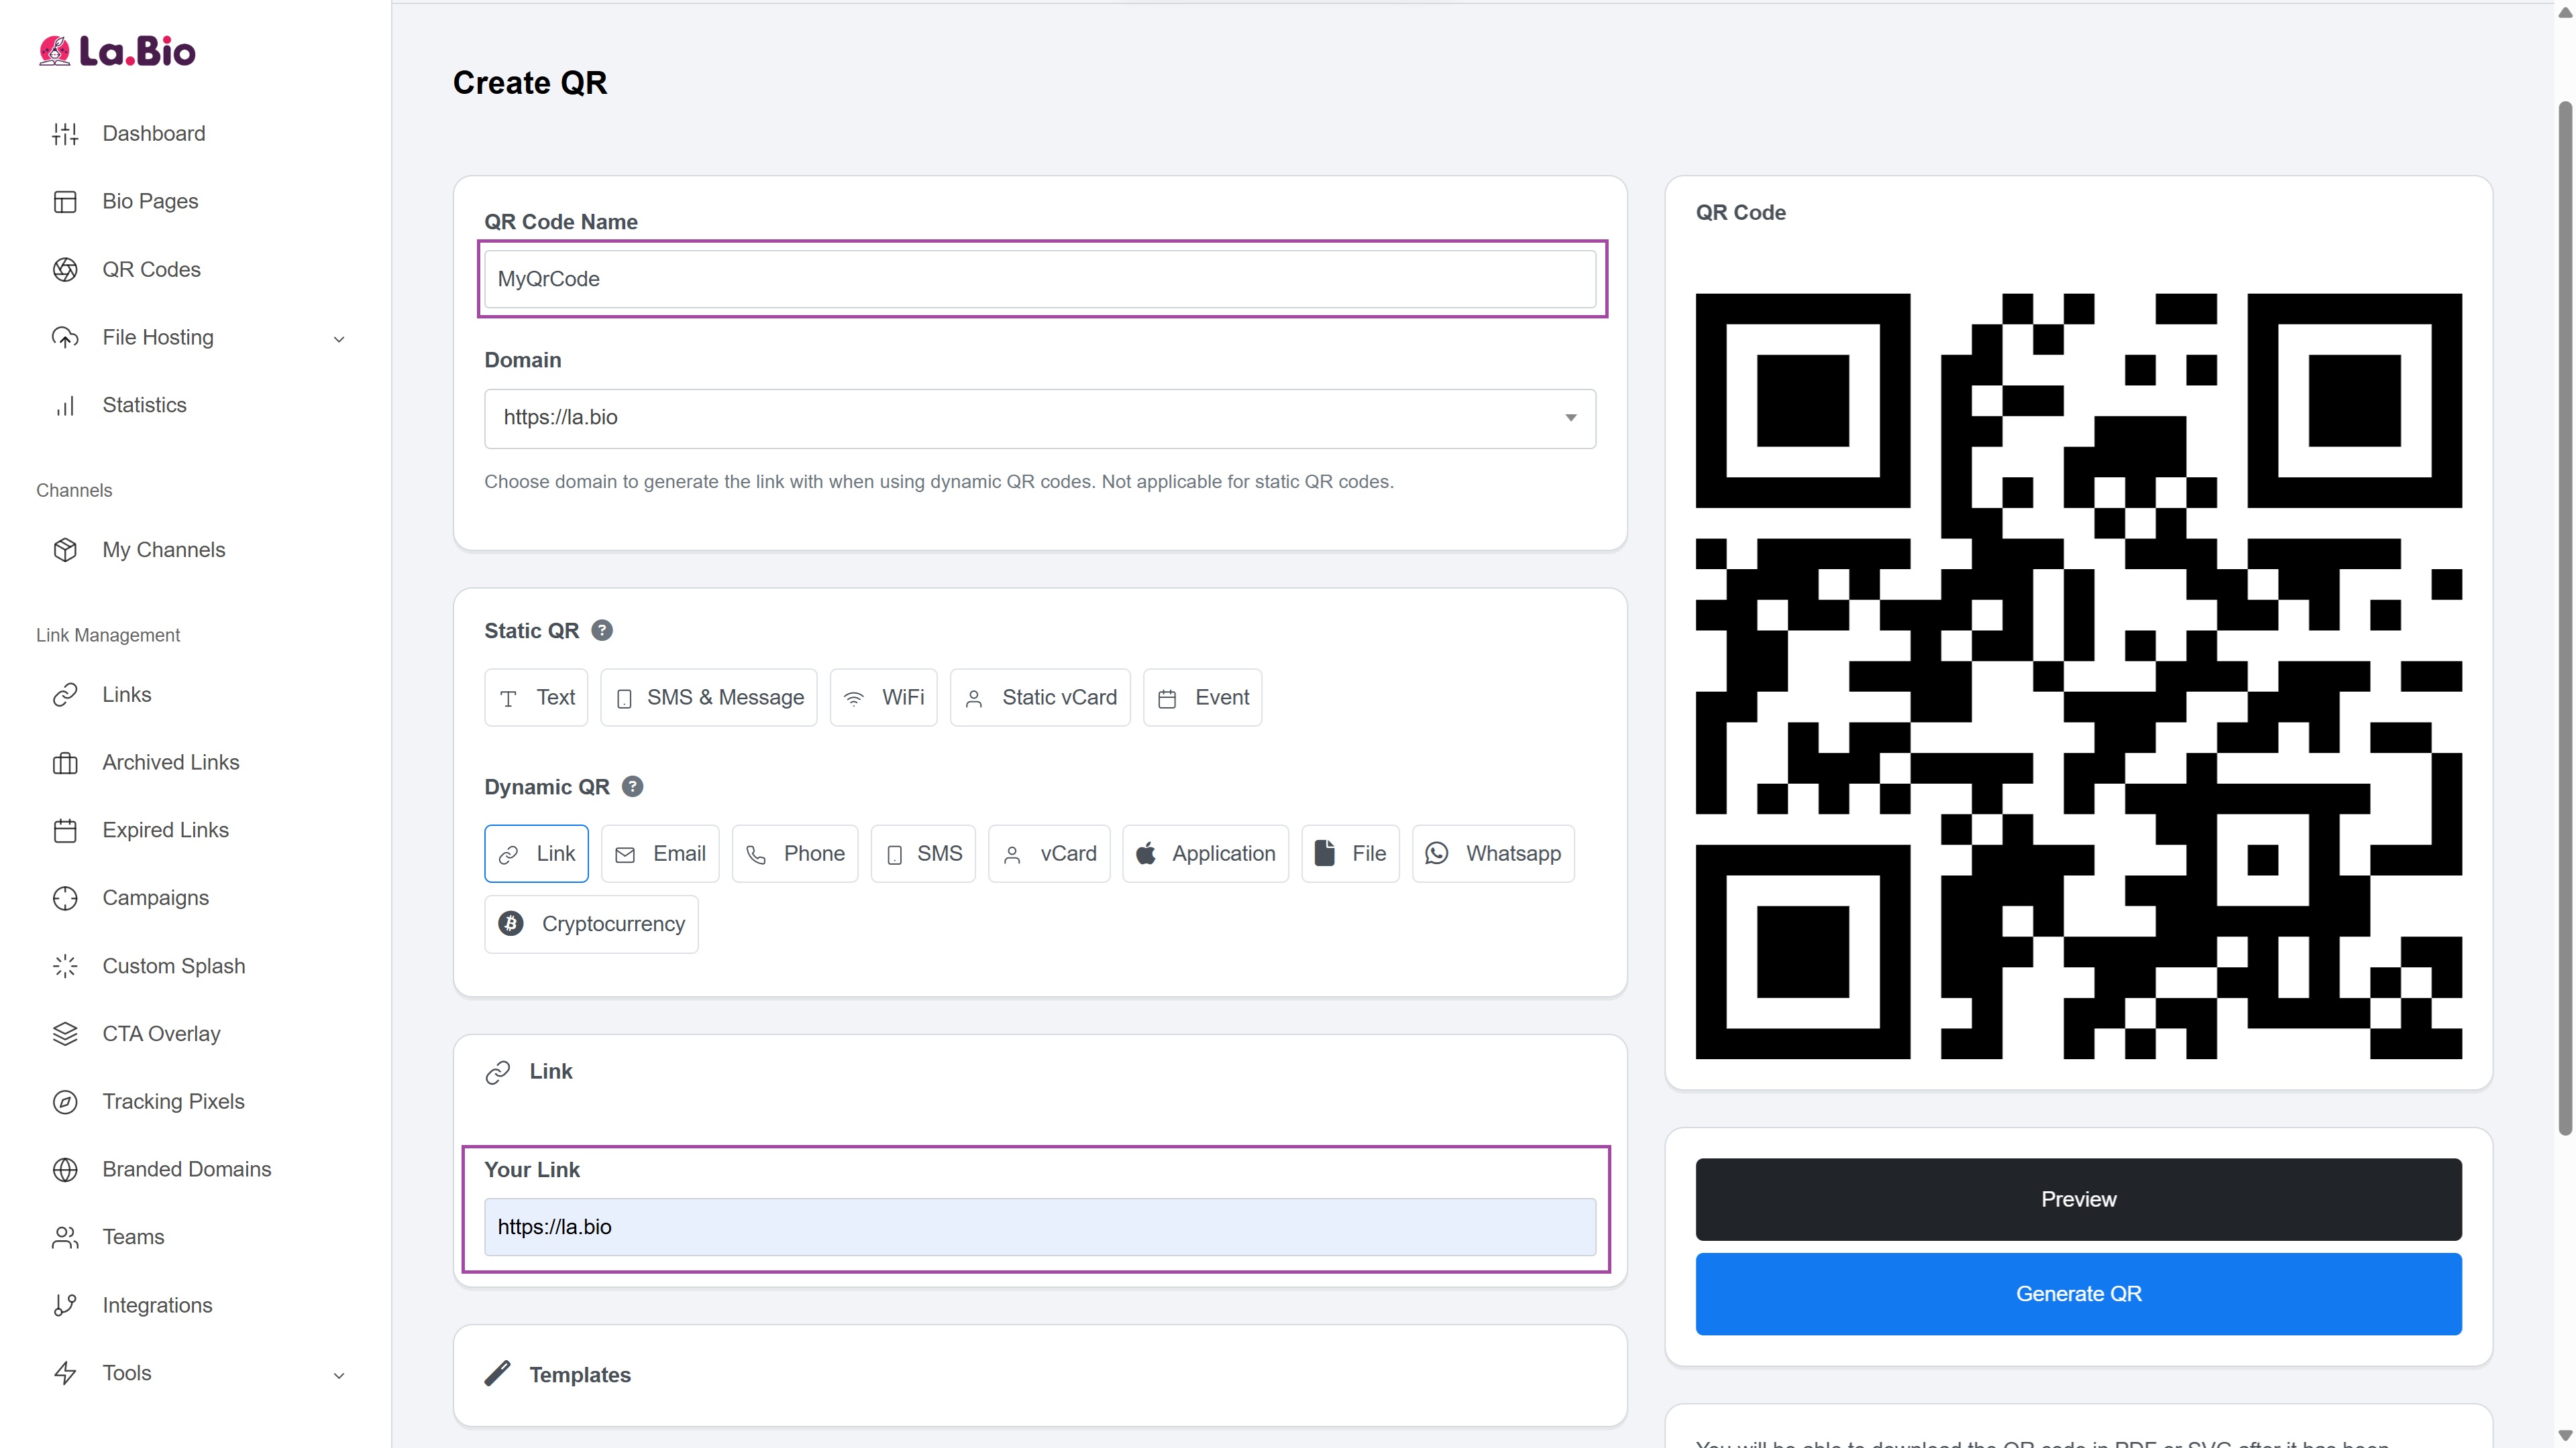Click the Branded Domains globe icon
Screen dimensions: 2576x1448
pos(65,1169)
